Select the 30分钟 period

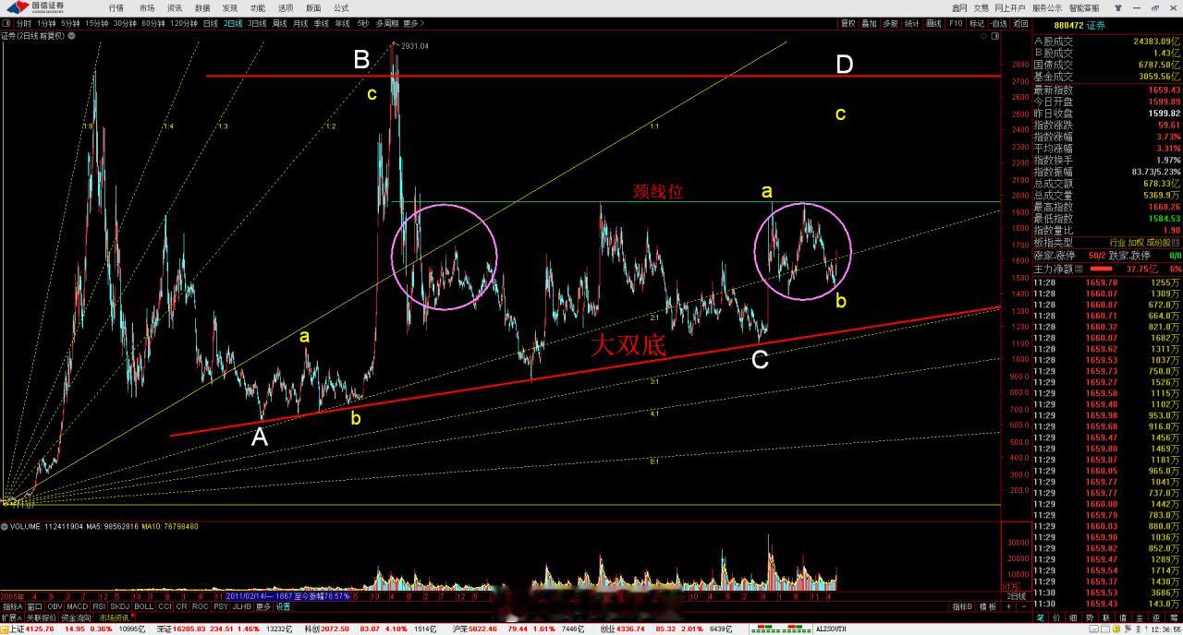coord(125,23)
